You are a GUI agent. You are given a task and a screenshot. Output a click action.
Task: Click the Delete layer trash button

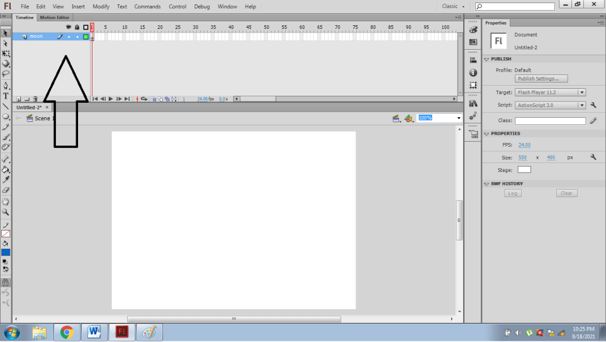(35, 99)
